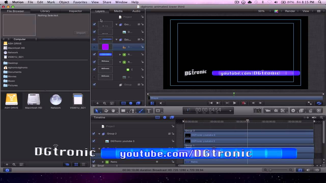Click the Import button
Screen dimensions: 326x183
81,33
